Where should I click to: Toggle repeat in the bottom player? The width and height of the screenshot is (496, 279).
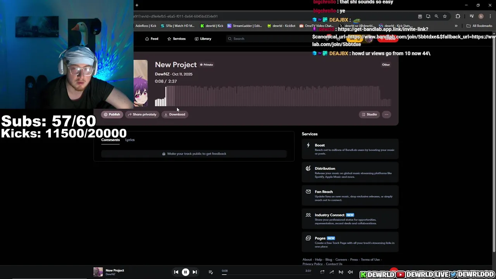pyautogui.click(x=322, y=272)
